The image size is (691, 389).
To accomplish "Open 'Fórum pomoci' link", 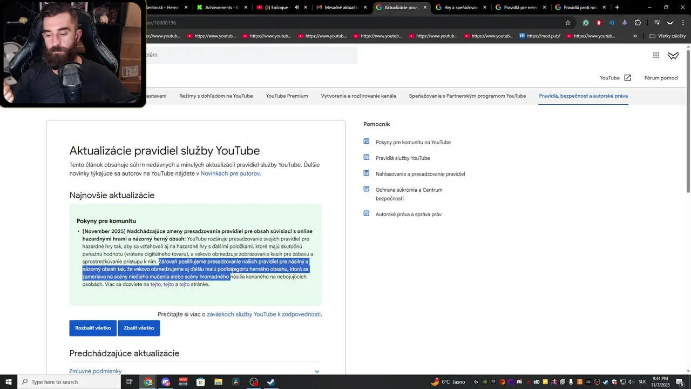I will (x=661, y=78).
